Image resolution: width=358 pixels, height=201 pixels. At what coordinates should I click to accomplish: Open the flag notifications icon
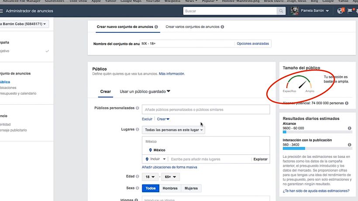(x=350, y=11)
